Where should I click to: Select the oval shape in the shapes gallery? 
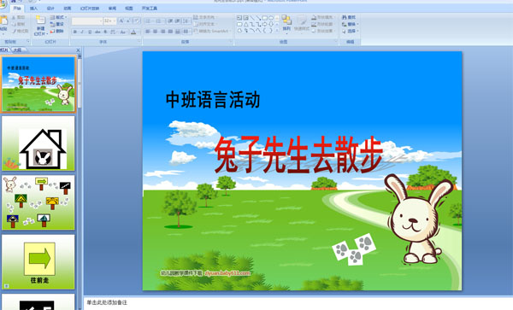271,18
